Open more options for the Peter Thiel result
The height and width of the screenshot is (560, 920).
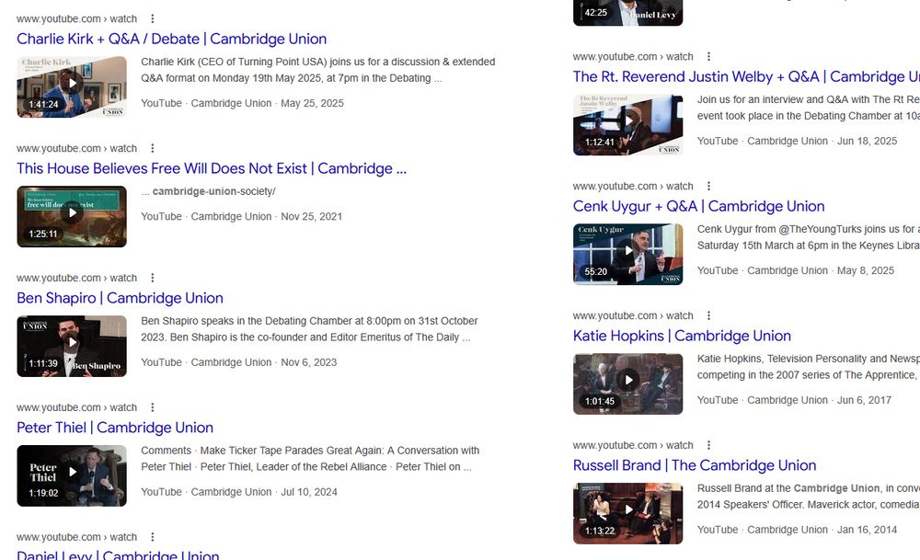point(153,407)
